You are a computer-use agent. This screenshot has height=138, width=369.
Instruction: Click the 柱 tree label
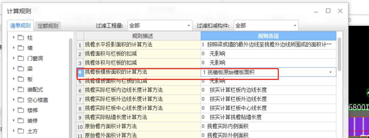(30, 38)
